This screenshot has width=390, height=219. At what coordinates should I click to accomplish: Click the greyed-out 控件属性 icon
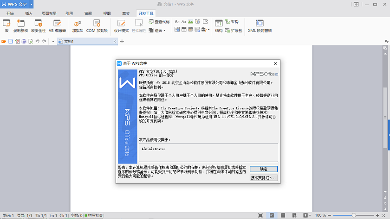[x=139, y=23]
